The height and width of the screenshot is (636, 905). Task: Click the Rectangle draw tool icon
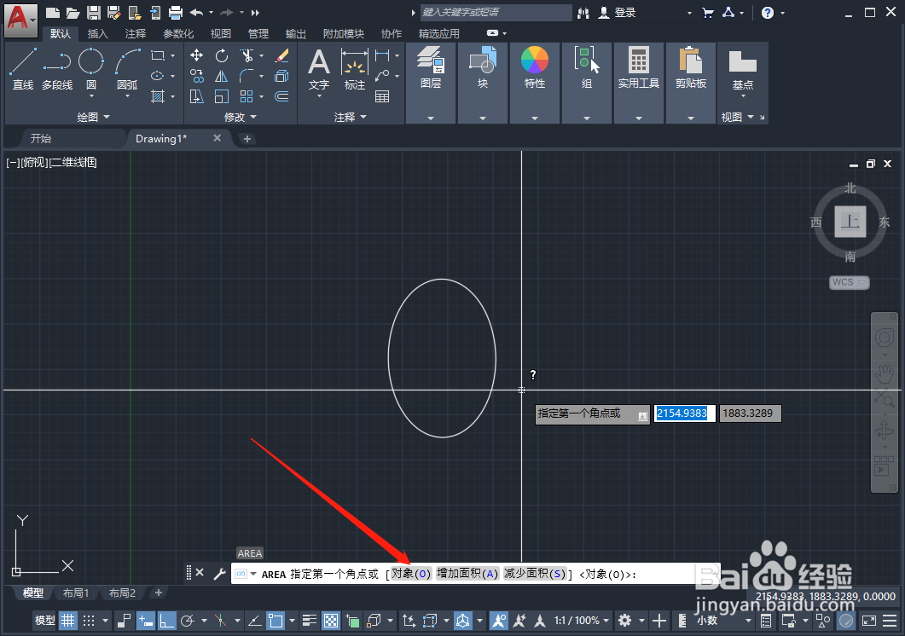[x=158, y=55]
